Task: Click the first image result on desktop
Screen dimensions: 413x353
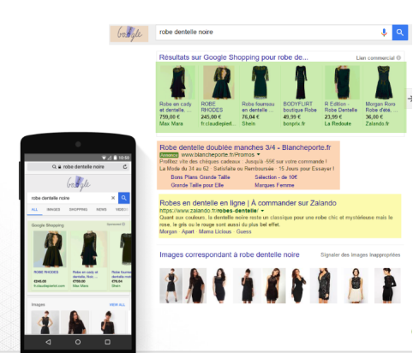Action: pos(171,285)
